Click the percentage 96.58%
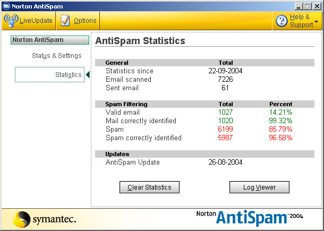The image size is (324, 231). pos(280,138)
